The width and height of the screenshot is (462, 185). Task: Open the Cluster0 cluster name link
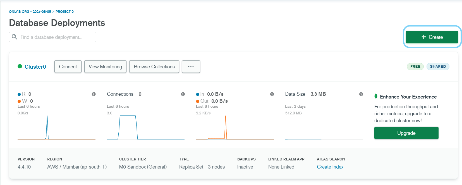[x=35, y=67]
